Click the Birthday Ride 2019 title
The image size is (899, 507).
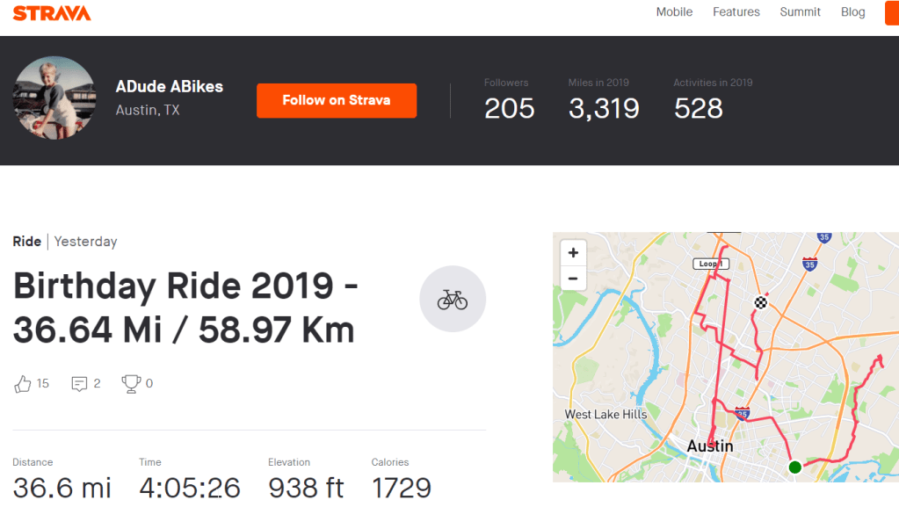186,308
